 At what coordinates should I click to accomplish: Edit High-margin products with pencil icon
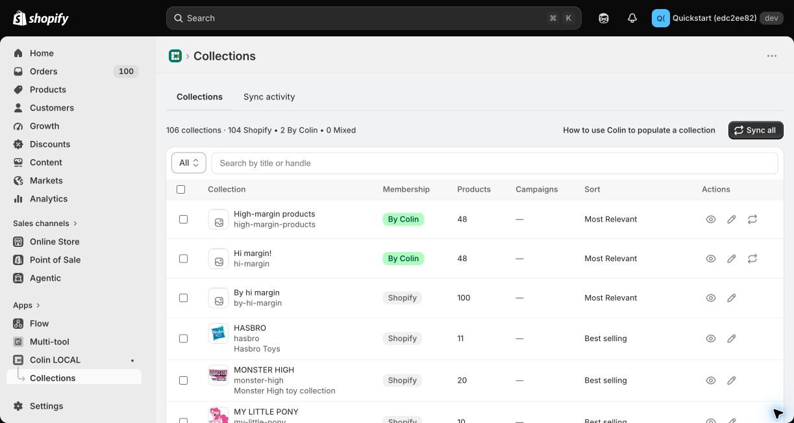click(732, 220)
